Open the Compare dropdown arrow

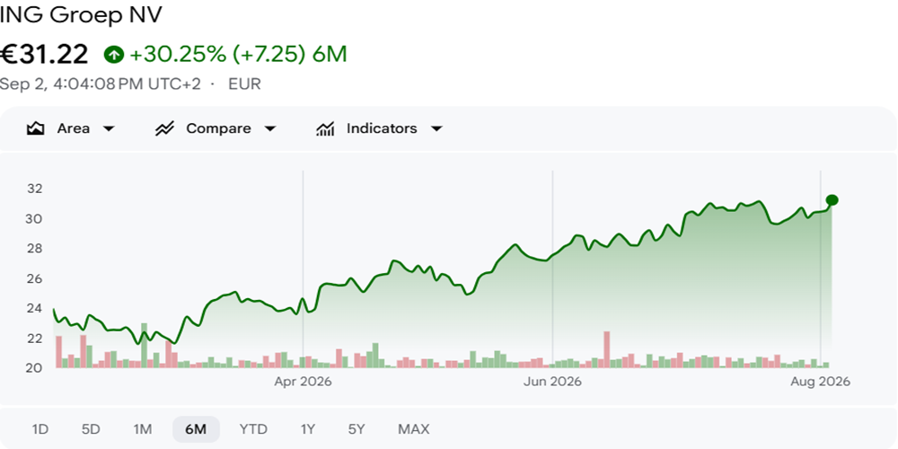click(269, 128)
